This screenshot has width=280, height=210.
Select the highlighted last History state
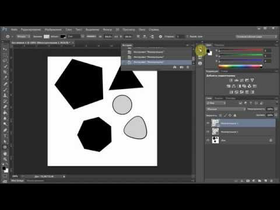coord(156,62)
